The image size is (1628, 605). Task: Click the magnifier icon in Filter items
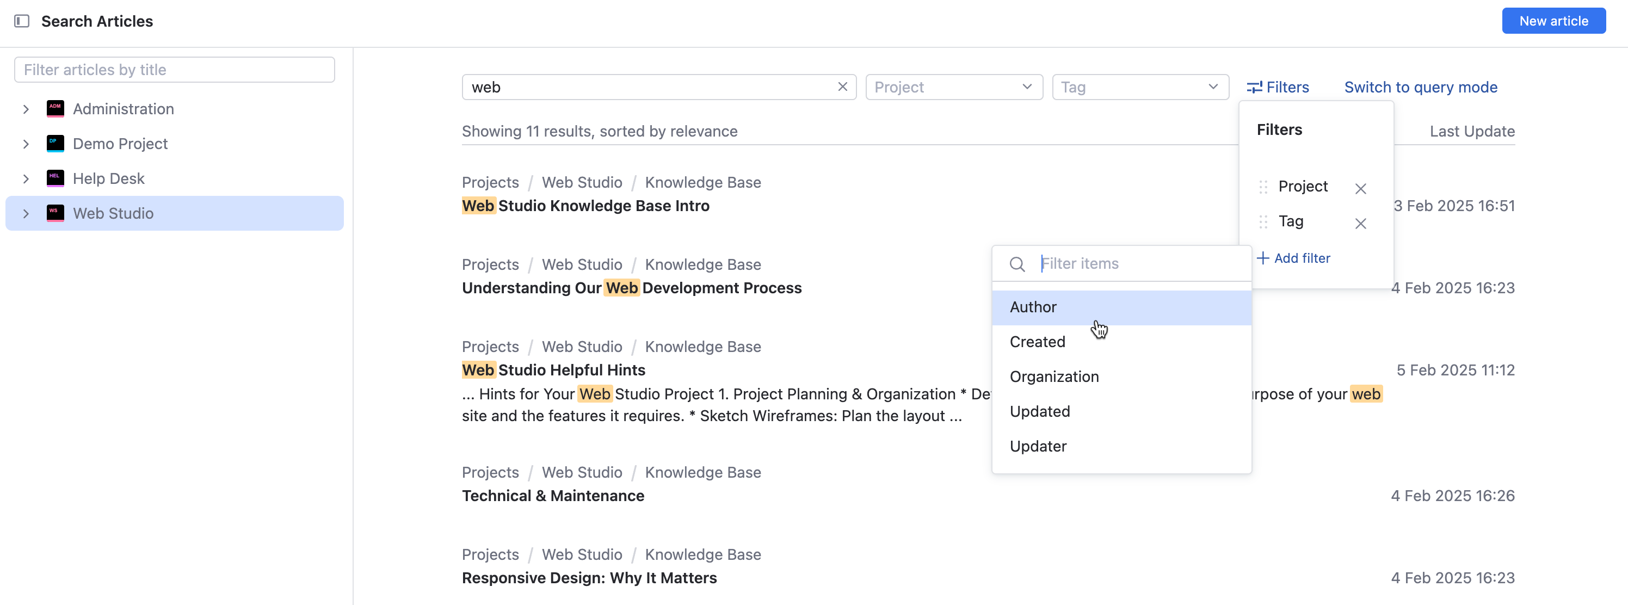click(1017, 264)
